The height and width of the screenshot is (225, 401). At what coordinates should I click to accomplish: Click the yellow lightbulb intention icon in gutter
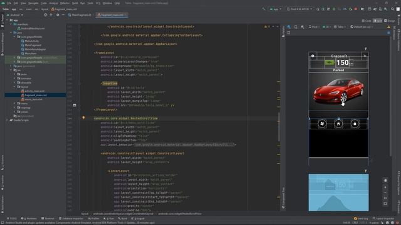click(x=83, y=118)
